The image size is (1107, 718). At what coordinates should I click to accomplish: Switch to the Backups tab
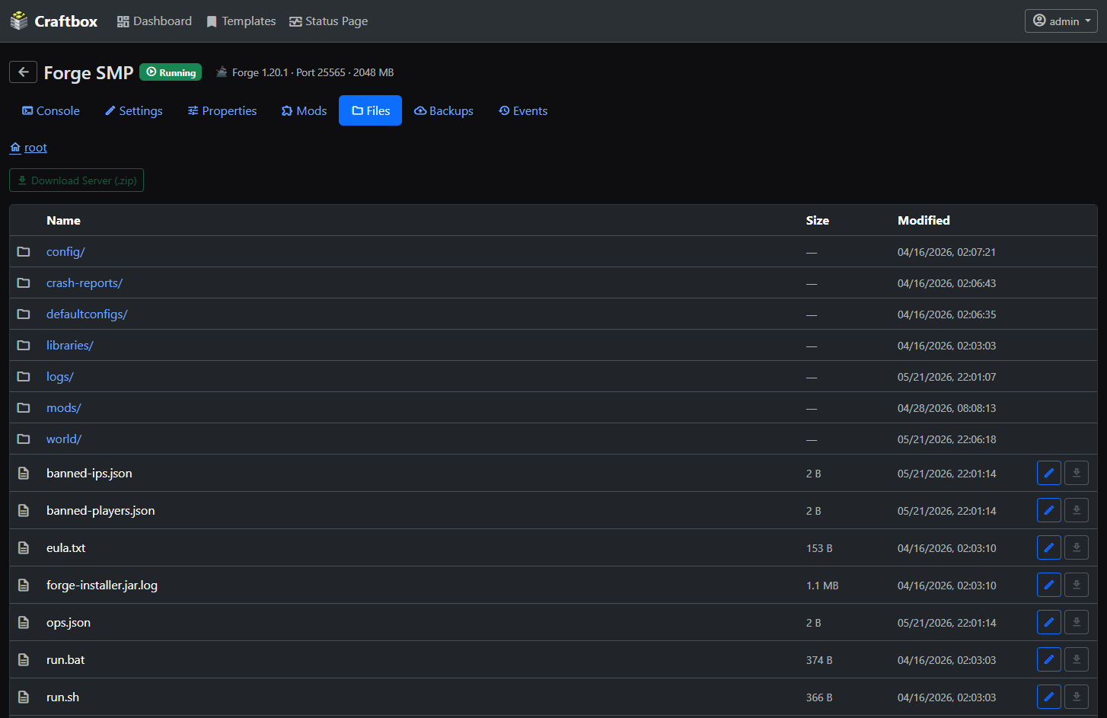pos(444,111)
